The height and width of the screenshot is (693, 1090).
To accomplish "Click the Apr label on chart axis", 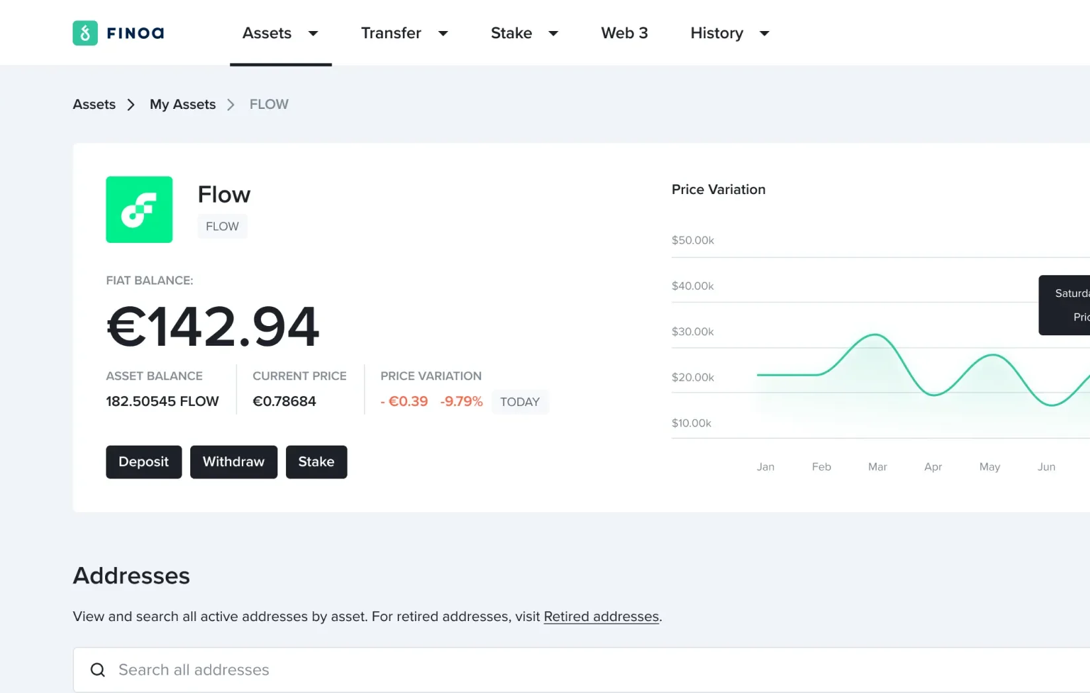I will point(933,467).
